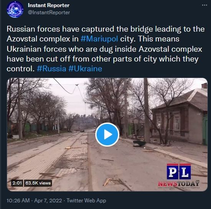211x209 pixels.
Task: Click the tweet text about Azovstal complex
Action: (x=105, y=49)
